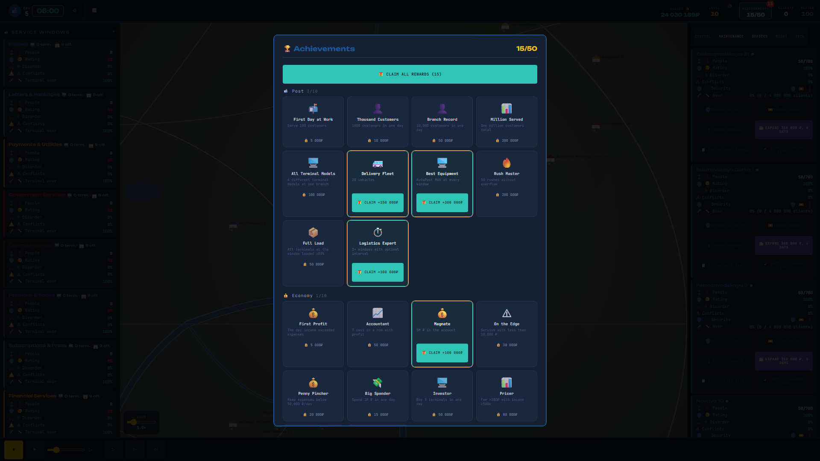Click the Budget 24 030 189₽ value
This screenshot has width=820, height=461.
point(680,15)
